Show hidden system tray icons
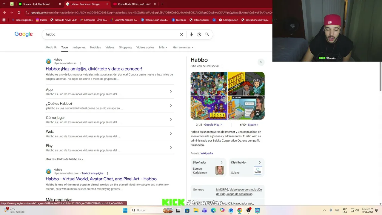Image resolution: width=382 pixels, height=215 pixels. [324, 210]
